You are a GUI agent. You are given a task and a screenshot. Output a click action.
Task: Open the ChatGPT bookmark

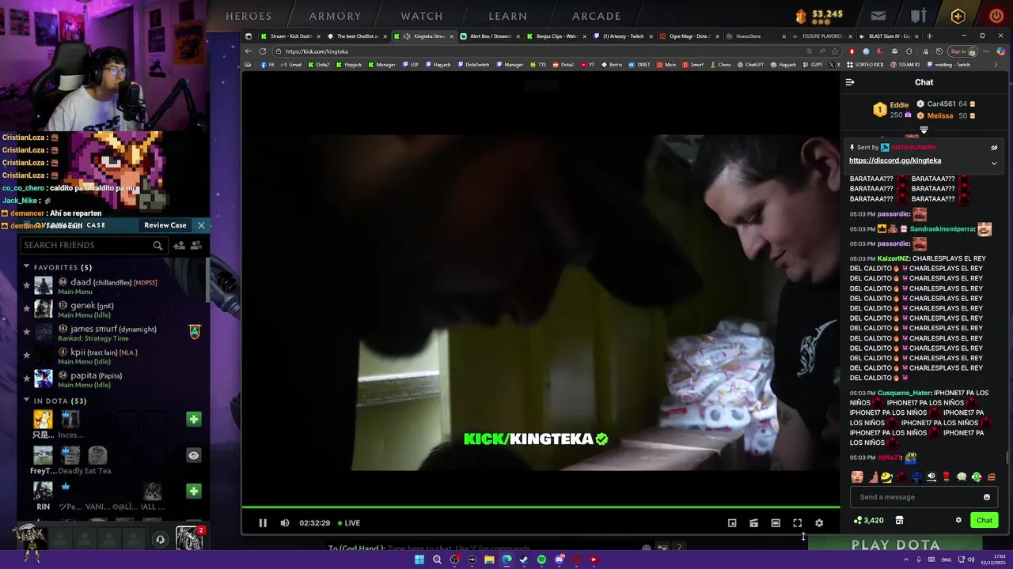coord(750,65)
